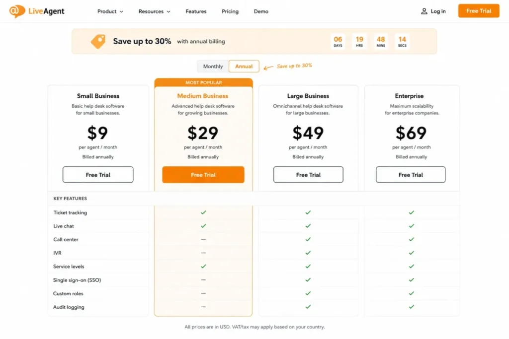Screen dimensions: 509x339
Task: Open the Demo menu item
Action: coord(261,11)
